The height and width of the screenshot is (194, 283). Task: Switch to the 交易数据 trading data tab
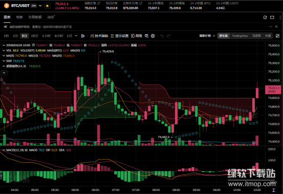click(35, 17)
